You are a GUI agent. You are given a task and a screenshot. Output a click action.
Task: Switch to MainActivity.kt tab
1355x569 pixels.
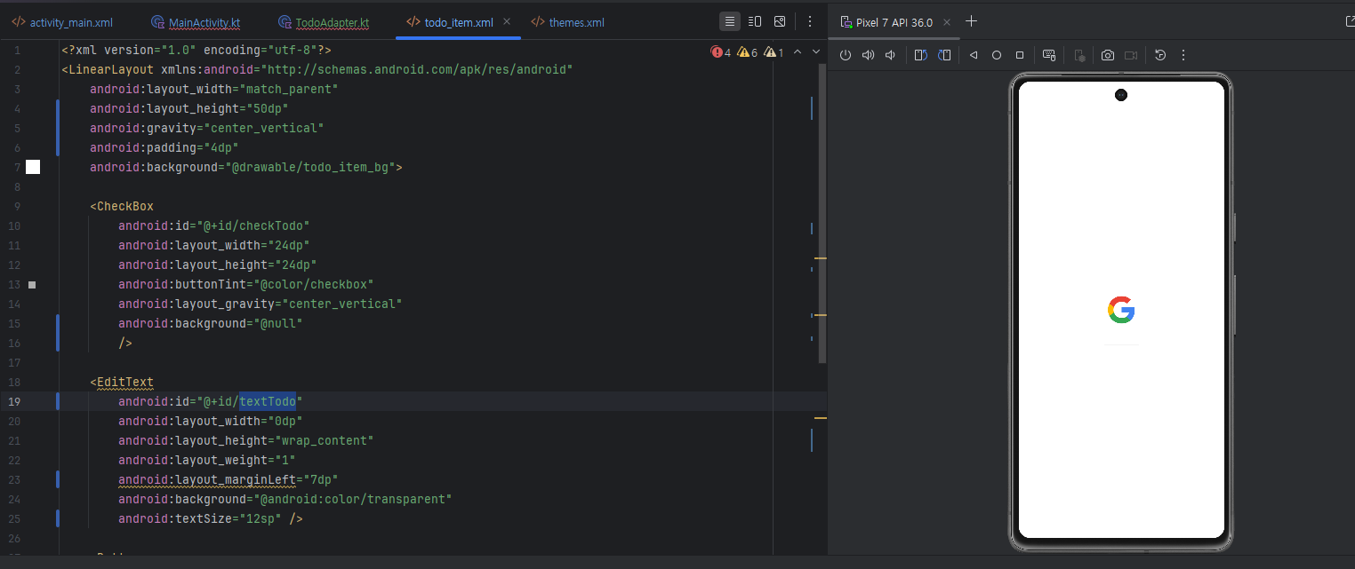[195, 22]
